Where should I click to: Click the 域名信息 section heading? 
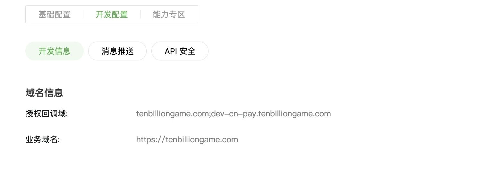coord(44,93)
